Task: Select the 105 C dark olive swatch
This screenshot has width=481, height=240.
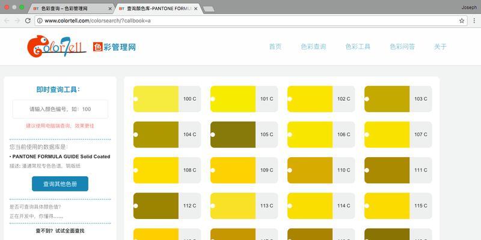Action: pos(244,134)
